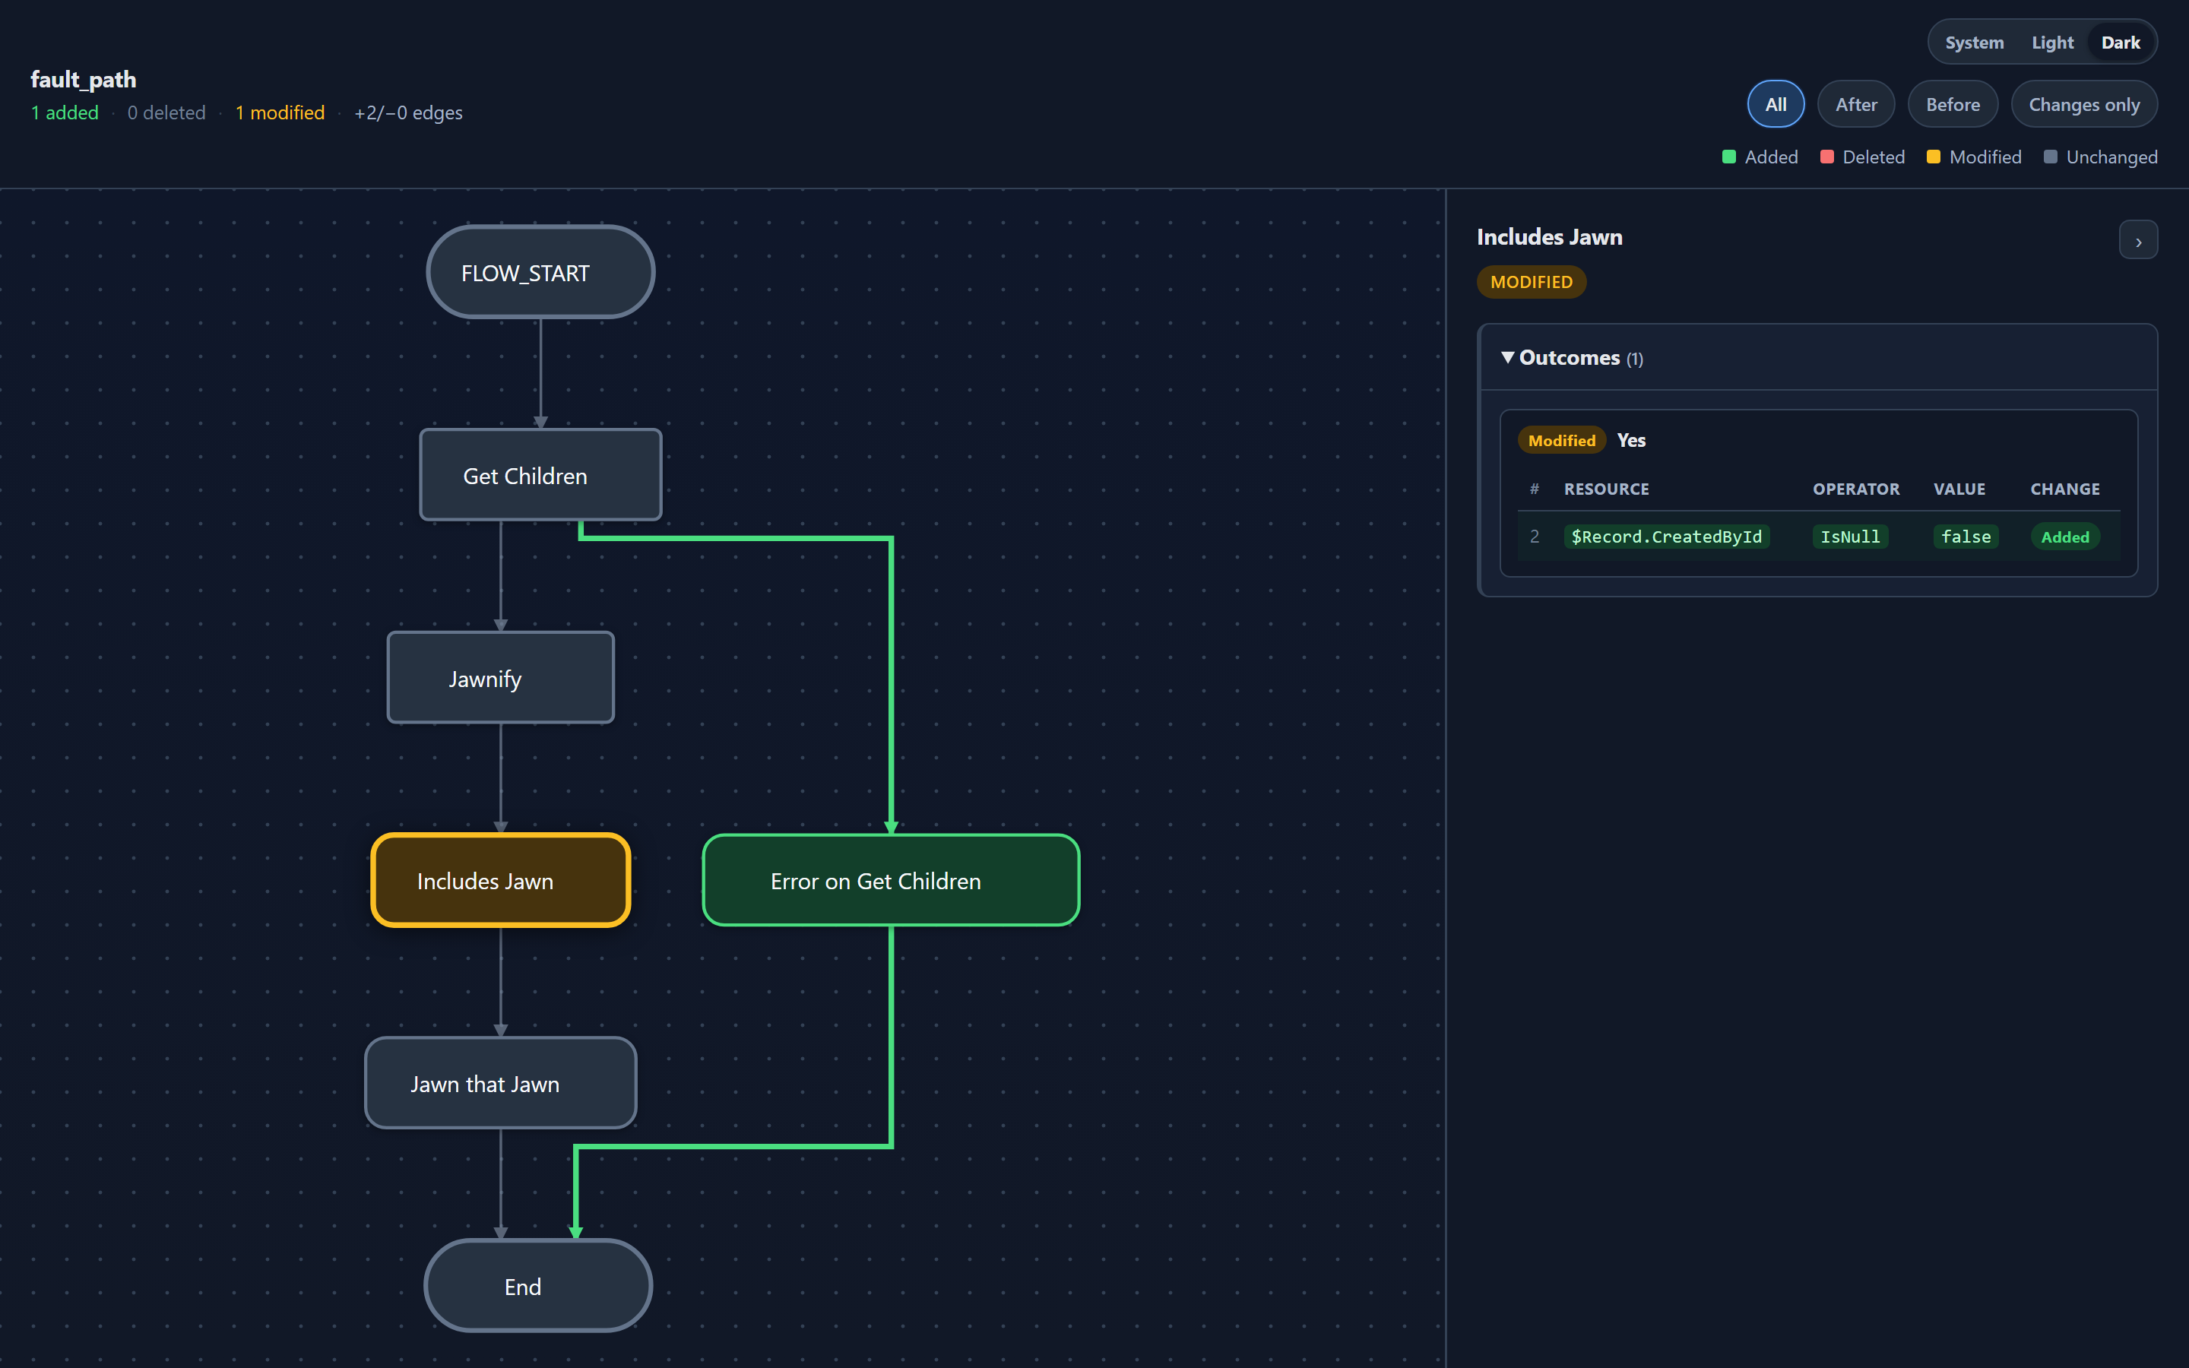Click the Jawnify node

pyautogui.click(x=500, y=678)
